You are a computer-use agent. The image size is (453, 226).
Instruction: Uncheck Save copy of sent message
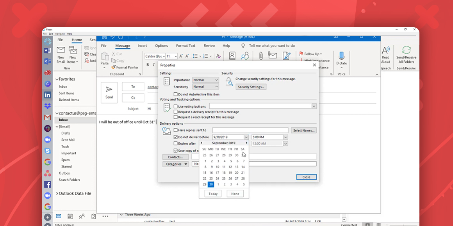(175, 150)
